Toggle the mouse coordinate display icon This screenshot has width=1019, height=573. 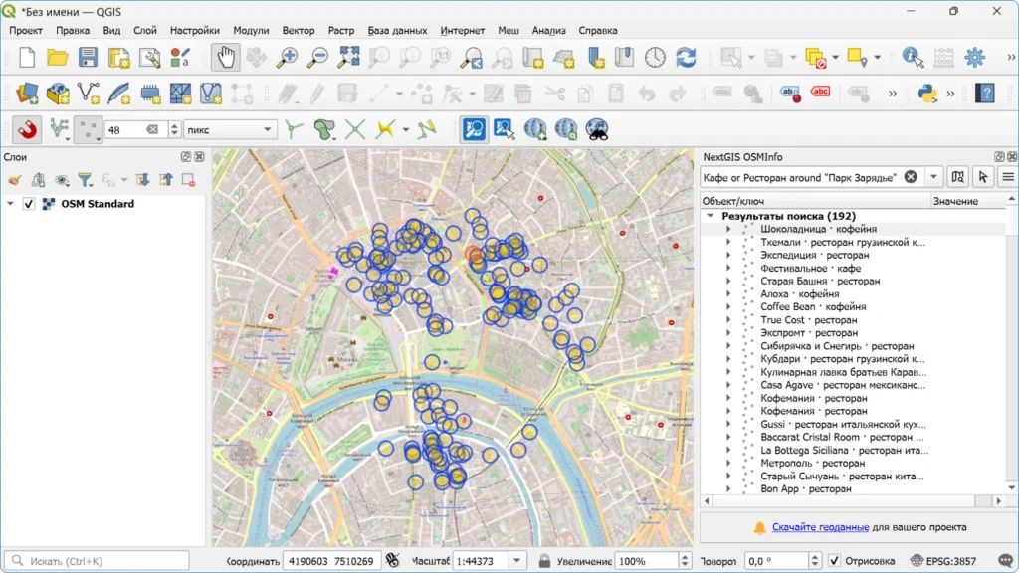point(392,560)
